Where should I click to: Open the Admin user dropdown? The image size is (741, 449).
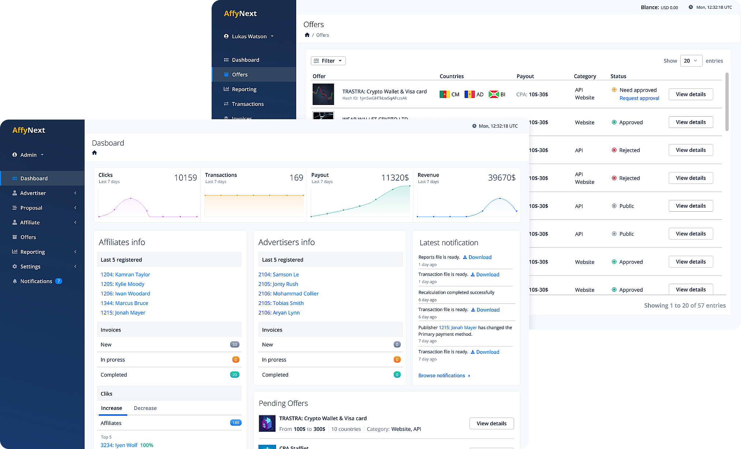pyautogui.click(x=28, y=155)
